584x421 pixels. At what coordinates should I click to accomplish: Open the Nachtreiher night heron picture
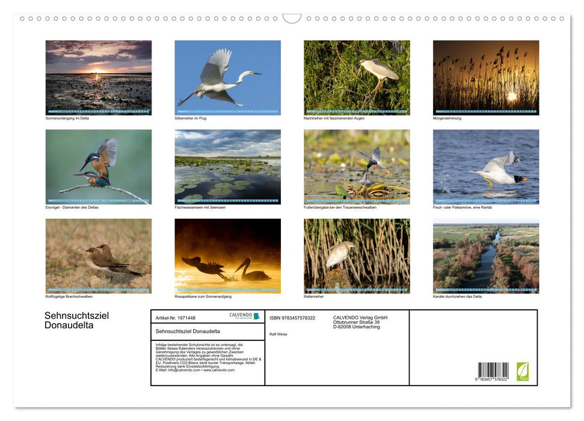pyautogui.click(x=357, y=78)
